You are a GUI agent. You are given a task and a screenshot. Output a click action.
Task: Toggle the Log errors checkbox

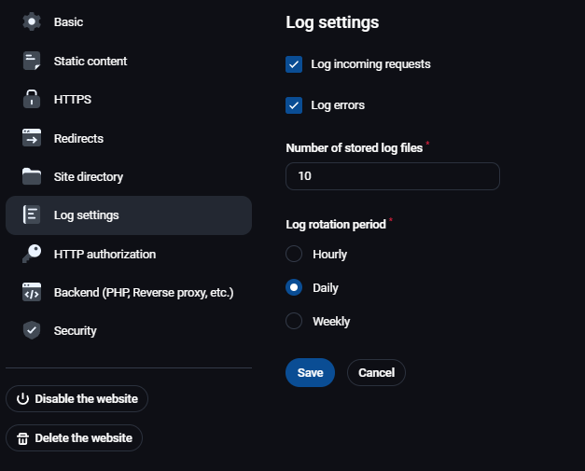coord(294,105)
